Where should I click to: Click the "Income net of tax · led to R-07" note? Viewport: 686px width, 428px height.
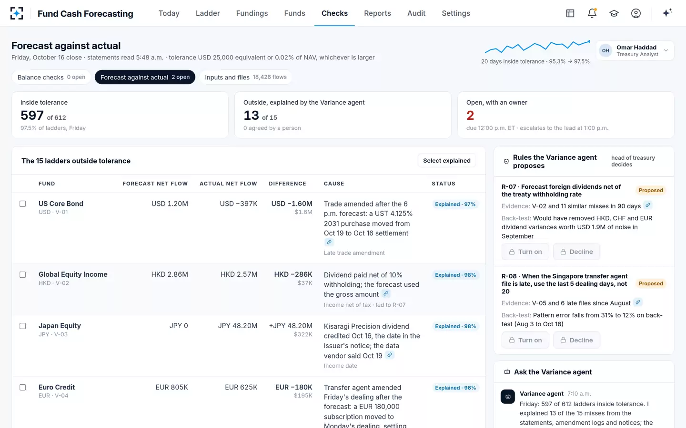(365, 305)
